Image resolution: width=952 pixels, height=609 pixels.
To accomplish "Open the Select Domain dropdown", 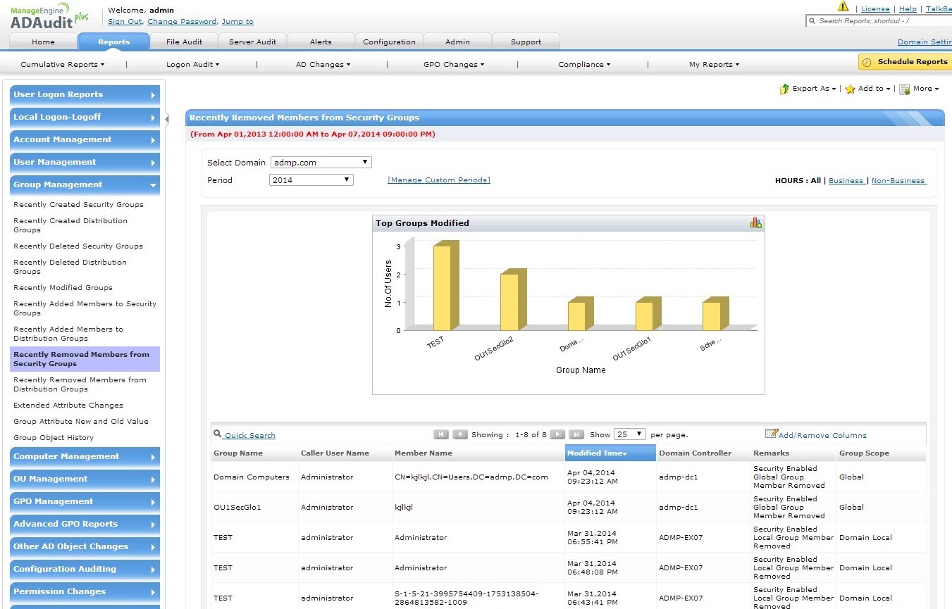I will point(321,163).
